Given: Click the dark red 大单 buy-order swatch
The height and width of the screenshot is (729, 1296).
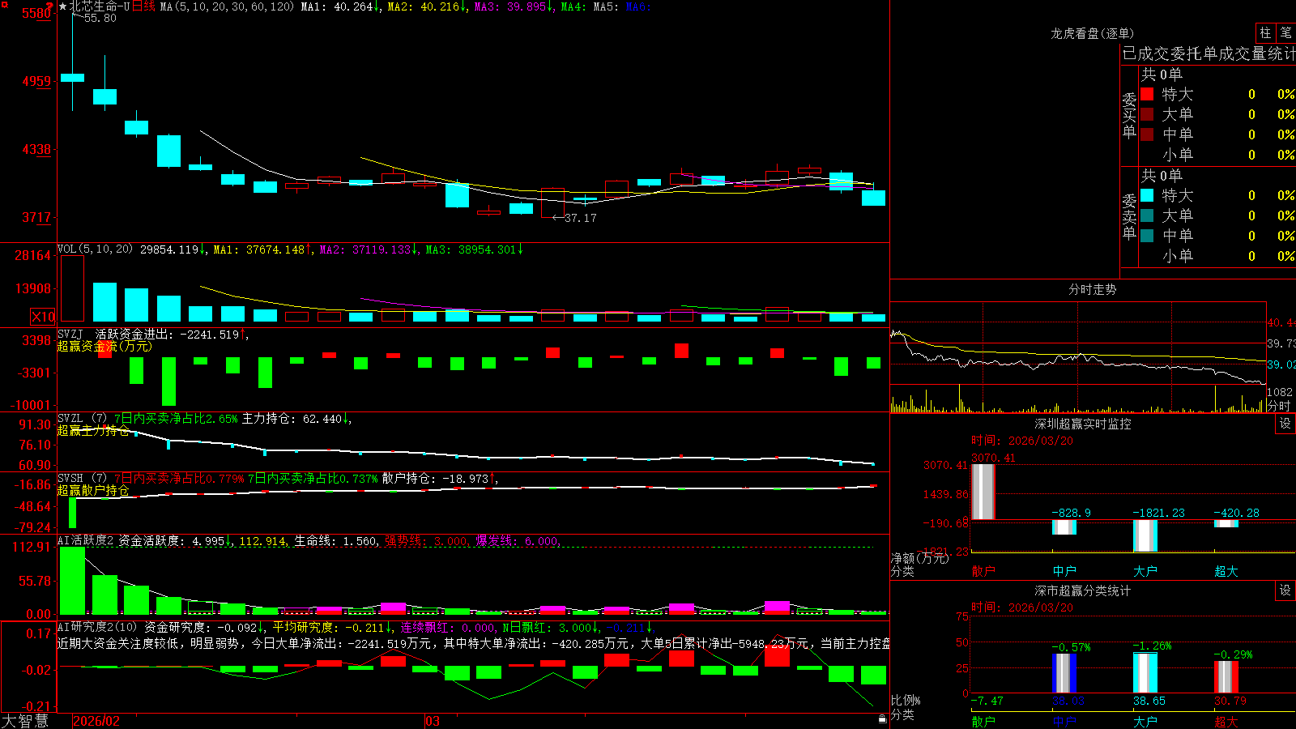Looking at the screenshot, I should pos(1147,114).
